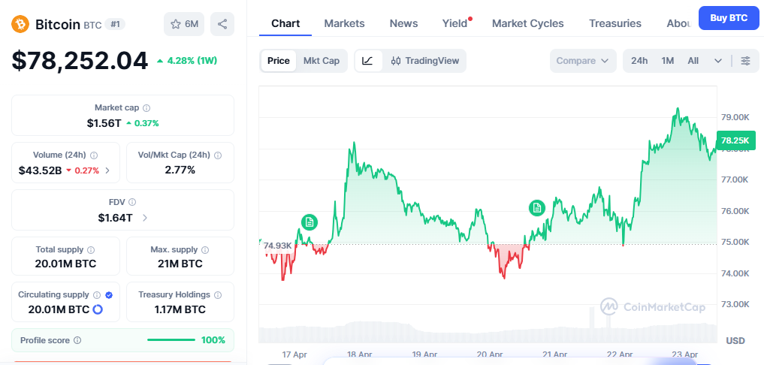Switch to TradingView candlestick chart
This screenshot has width=764, height=365.
point(425,61)
